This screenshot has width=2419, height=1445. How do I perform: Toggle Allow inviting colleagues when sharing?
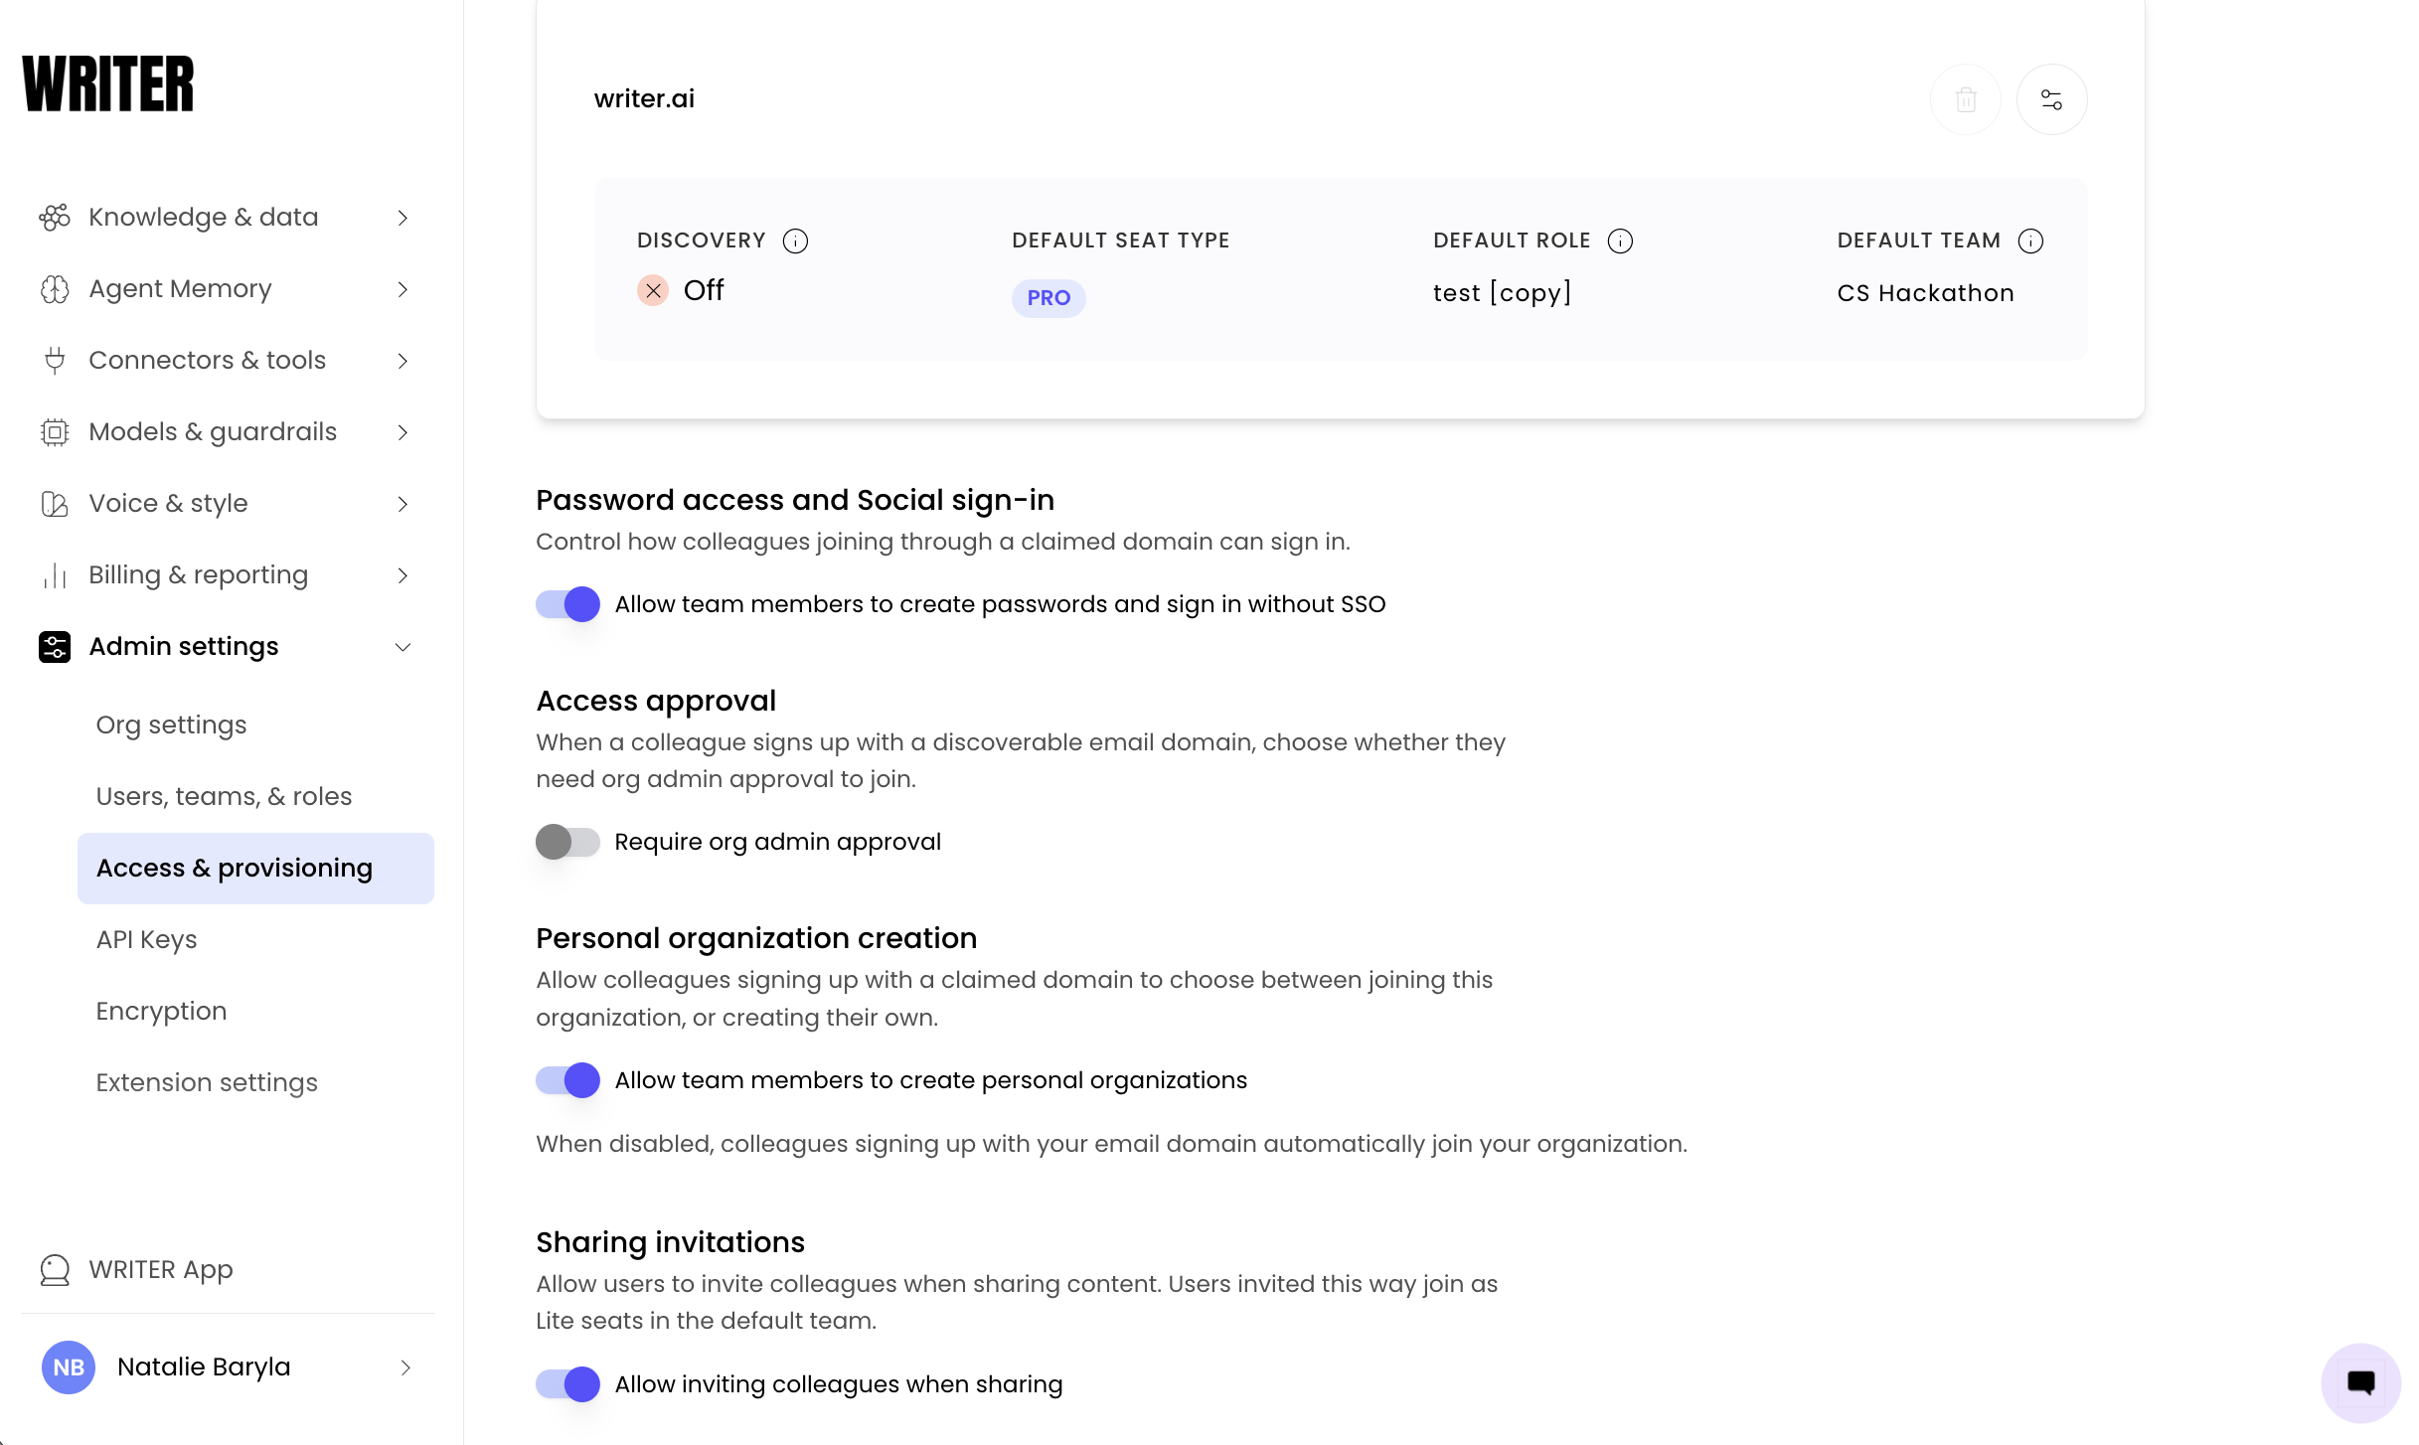[567, 1384]
